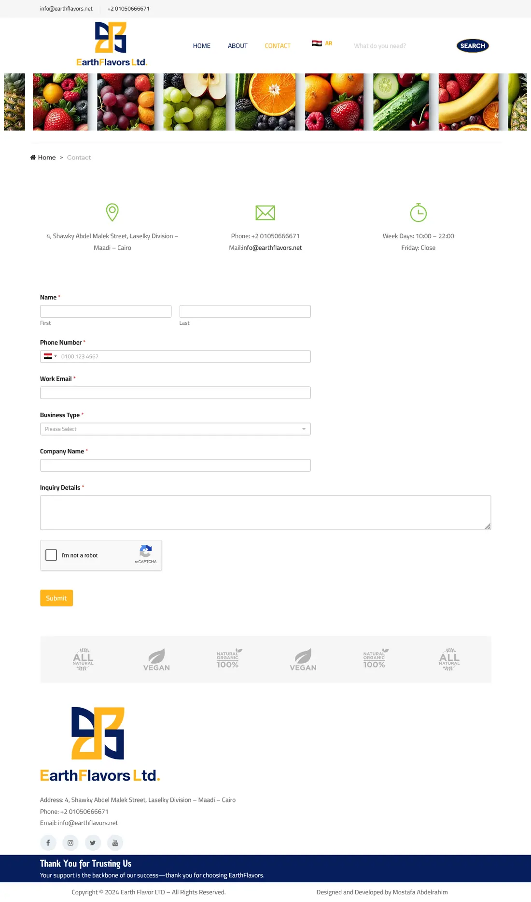The width and height of the screenshot is (531, 902).
Task: Click the footer Email: info@earthflavors.net text
Action: click(x=79, y=823)
